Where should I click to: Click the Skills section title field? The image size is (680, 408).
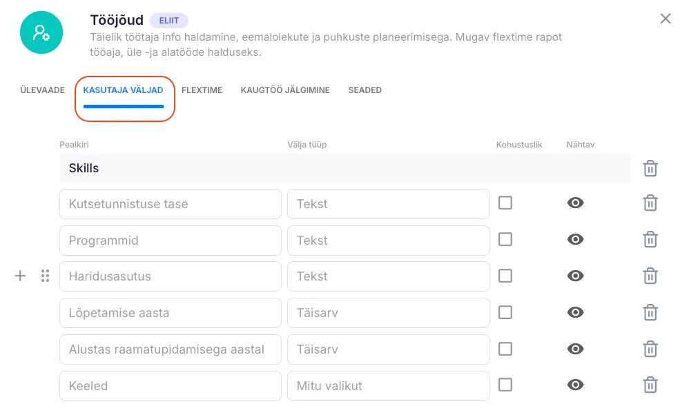344,168
